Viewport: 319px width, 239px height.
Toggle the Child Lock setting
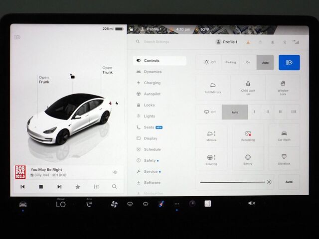tap(248, 88)
